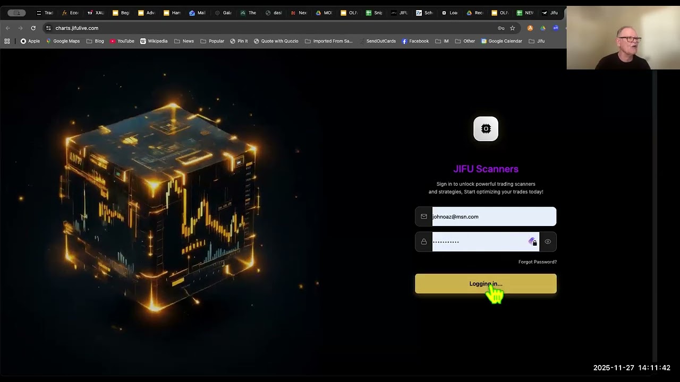Focus the password input field
Screen dimensions: 680x382
click(x=486, y=242)
